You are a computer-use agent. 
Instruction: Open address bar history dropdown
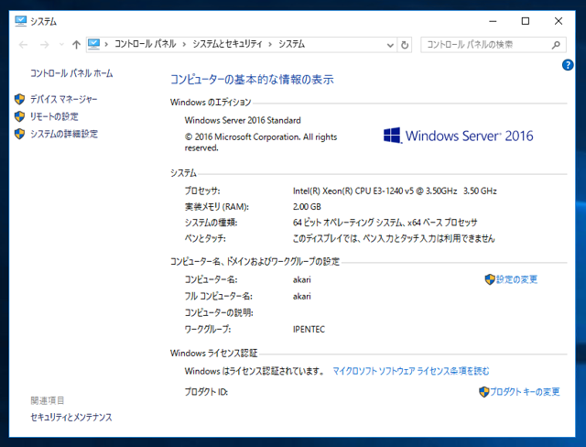click(390, 45)
